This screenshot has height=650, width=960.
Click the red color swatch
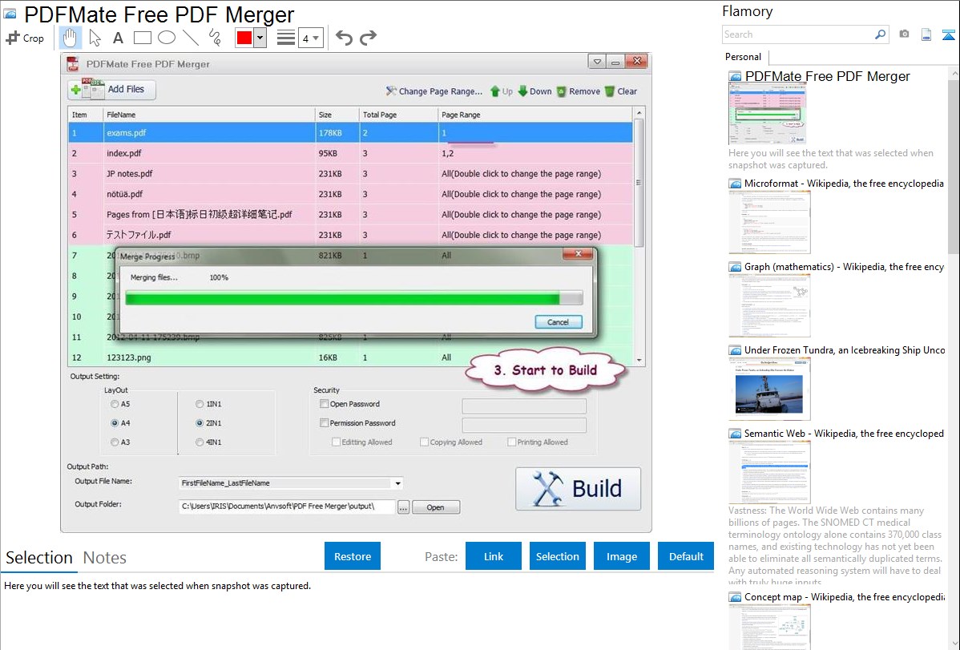tap(244, 38)
